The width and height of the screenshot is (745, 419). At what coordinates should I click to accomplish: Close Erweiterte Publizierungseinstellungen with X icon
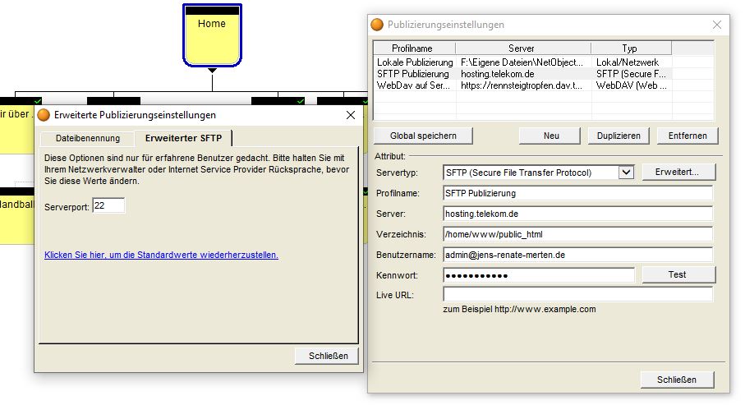point(351,115)
